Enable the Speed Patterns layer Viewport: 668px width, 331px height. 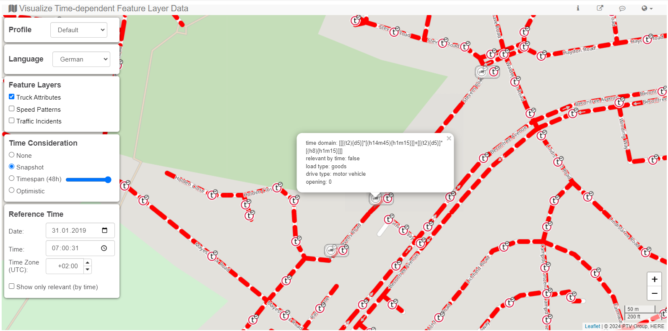(12, 109)
